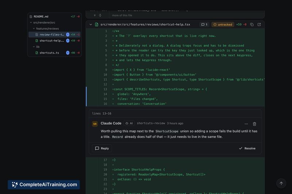This screenshot has height=194, width=292.
Task: Click the "lines 13–16" label
Action: click(102, 114)
